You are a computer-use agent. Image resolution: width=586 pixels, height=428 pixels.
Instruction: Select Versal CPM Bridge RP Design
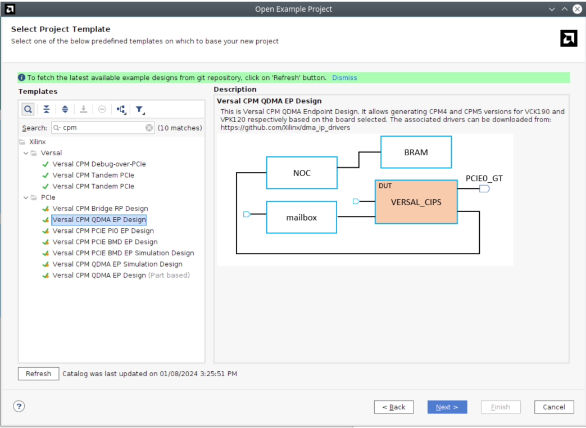pyautogui.click(x=100, y=209)
